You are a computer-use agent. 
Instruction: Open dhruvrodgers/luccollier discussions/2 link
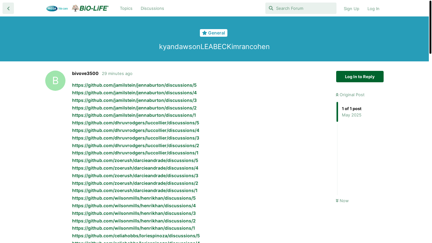[136, 146]
